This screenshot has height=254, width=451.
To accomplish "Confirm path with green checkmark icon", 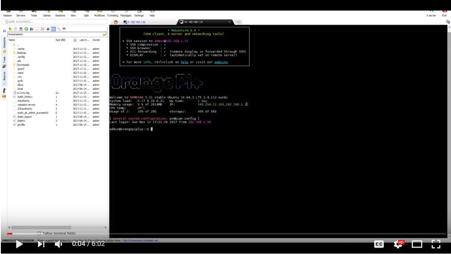I will [x=105, y=34].
